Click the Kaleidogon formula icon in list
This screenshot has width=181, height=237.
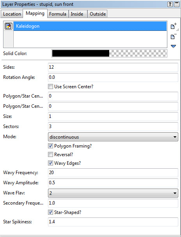click(x=9, y=26)
